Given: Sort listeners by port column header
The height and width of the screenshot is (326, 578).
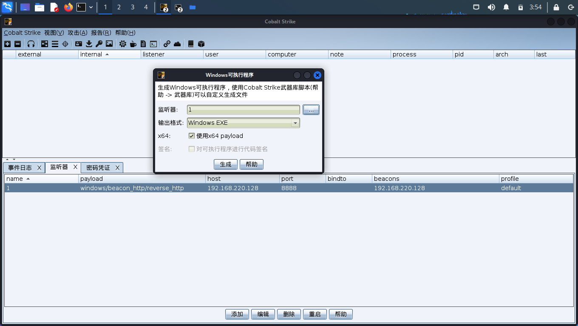Looking at the screenshot, I should (x=302, y=179).
